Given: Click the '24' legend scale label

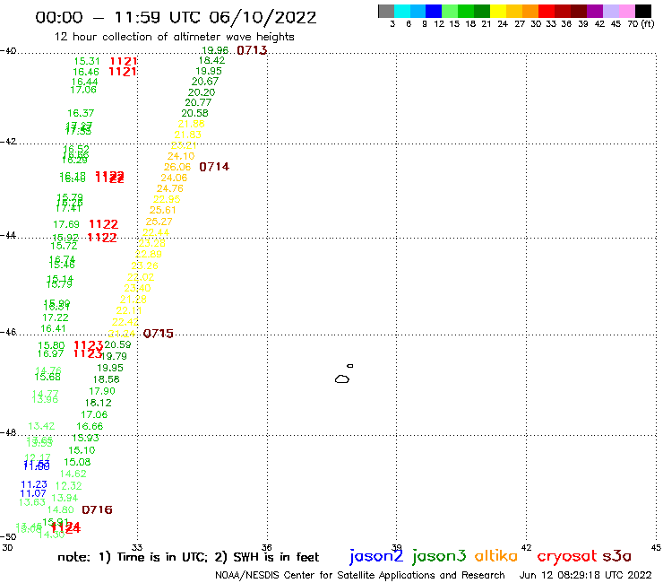Looking at the screenshot, I should click(503, 24).
